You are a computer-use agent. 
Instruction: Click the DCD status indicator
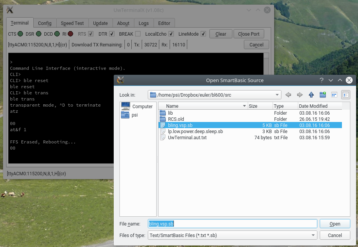[57, 34]
